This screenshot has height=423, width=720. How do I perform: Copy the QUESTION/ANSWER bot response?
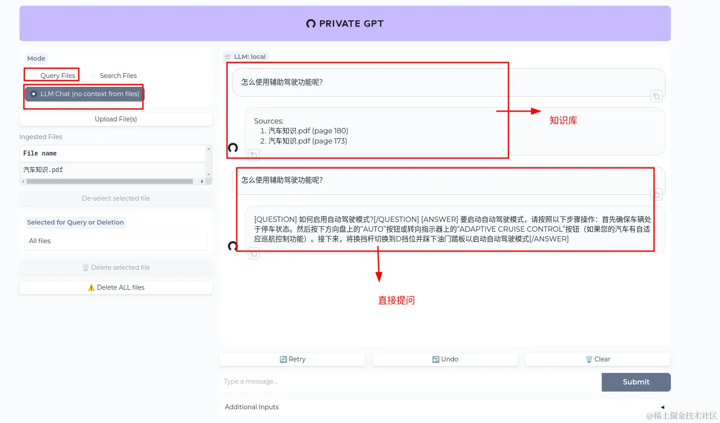point(254,254)
